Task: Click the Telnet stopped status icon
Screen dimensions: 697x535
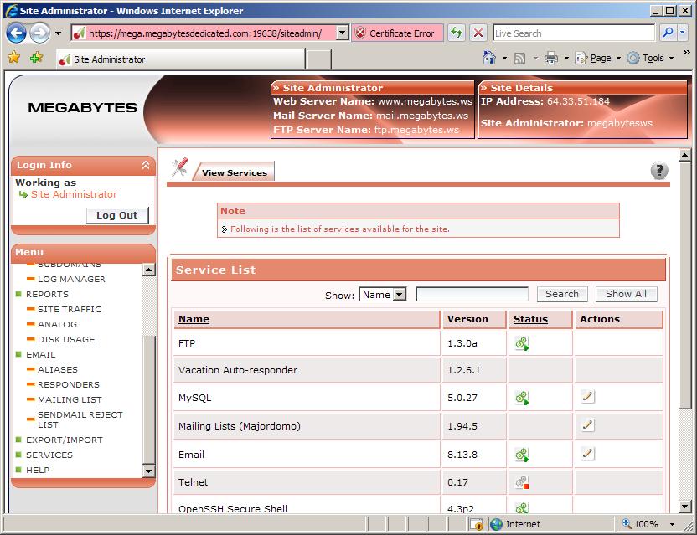Action: coord(522,482)
